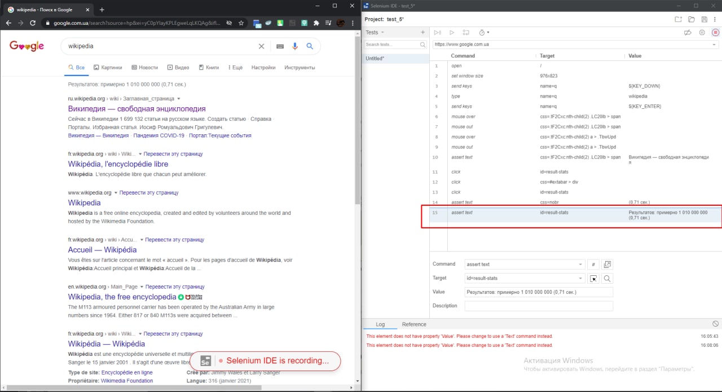Viewport: 722px width, 392px height.
Task: Expand the Target combo box arrow
Action: [x=581, y=278]
